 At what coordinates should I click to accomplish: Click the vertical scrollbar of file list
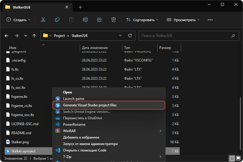pos(240,123)
